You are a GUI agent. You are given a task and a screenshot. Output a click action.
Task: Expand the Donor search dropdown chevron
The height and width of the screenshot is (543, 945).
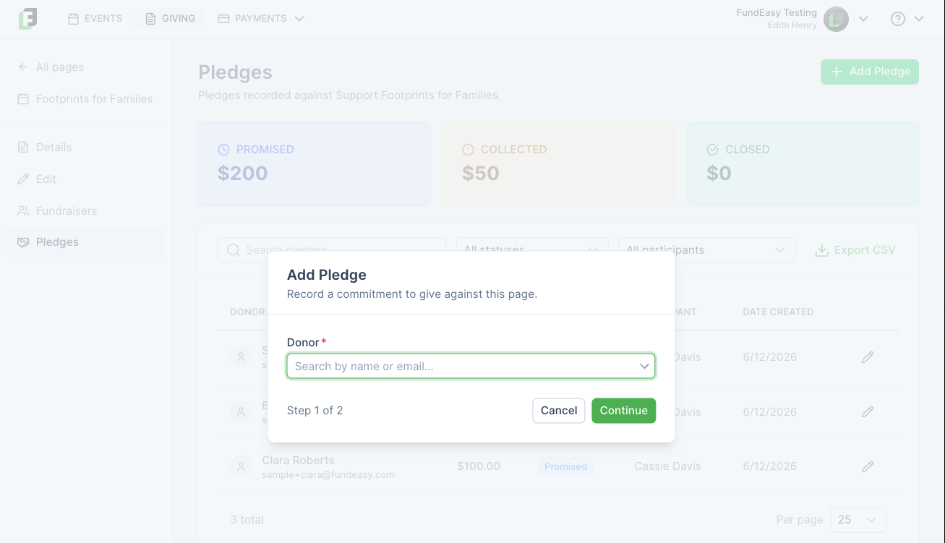pyautogui.click(x=644, y=367)
